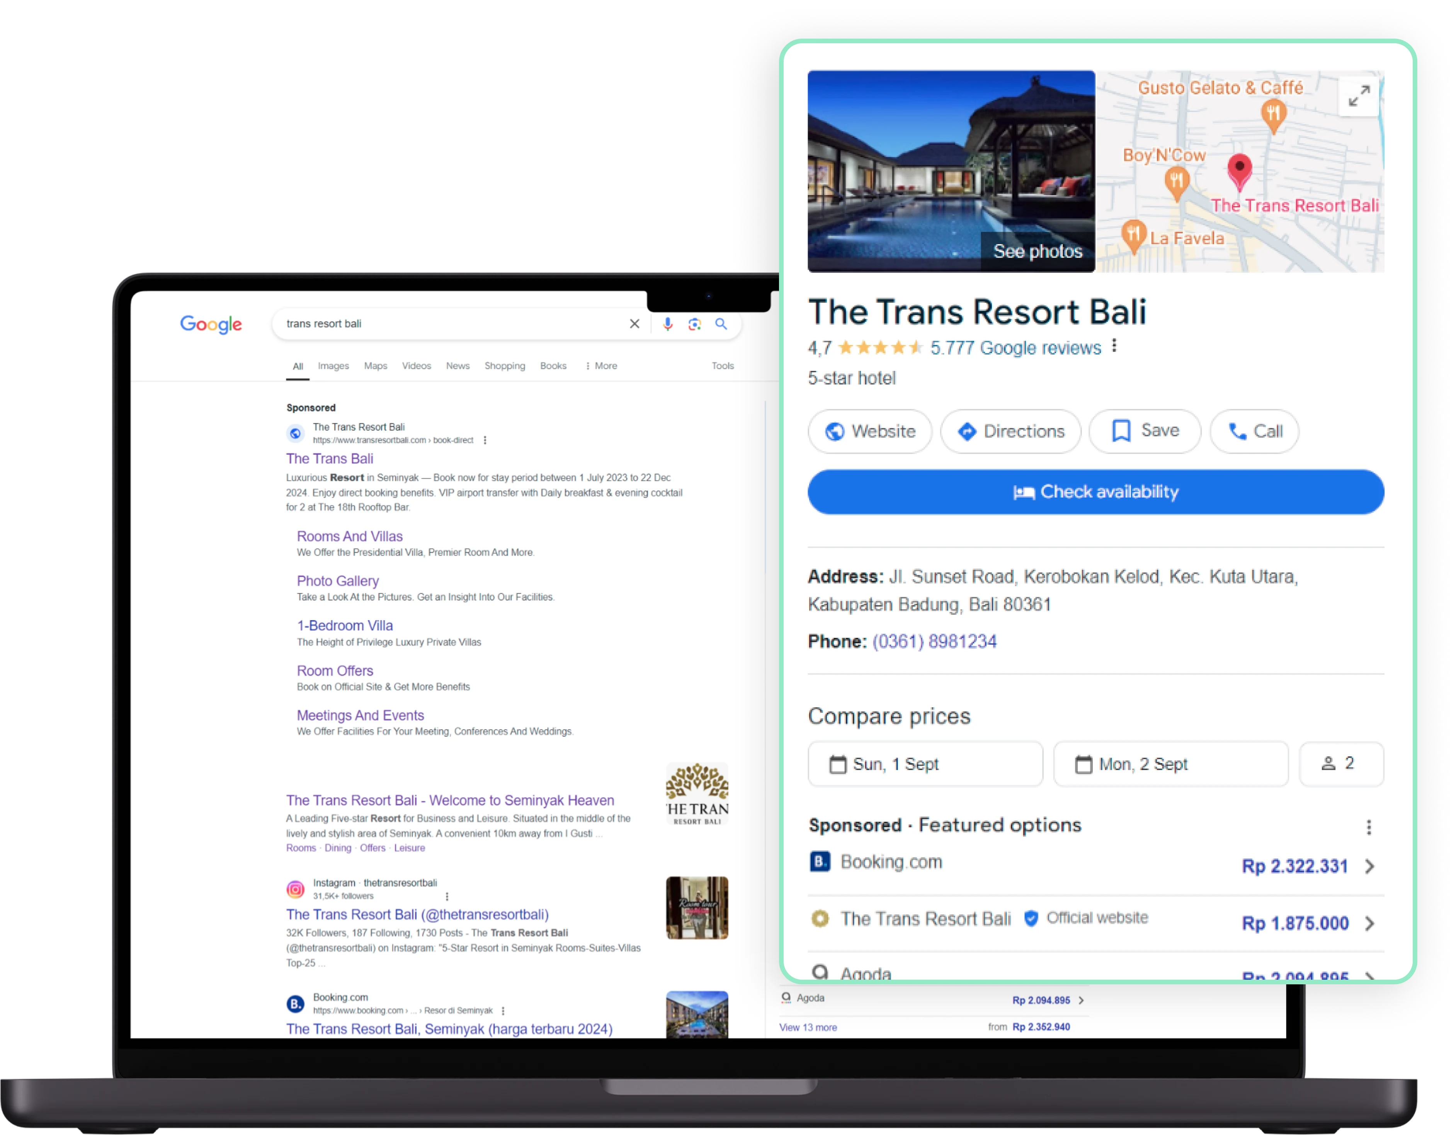Click 'See photos' on hotel image
The width and height of the screenshot is (1456, 1135).
click(1038, 251)
